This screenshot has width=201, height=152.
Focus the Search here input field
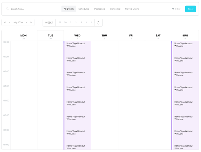33,9
